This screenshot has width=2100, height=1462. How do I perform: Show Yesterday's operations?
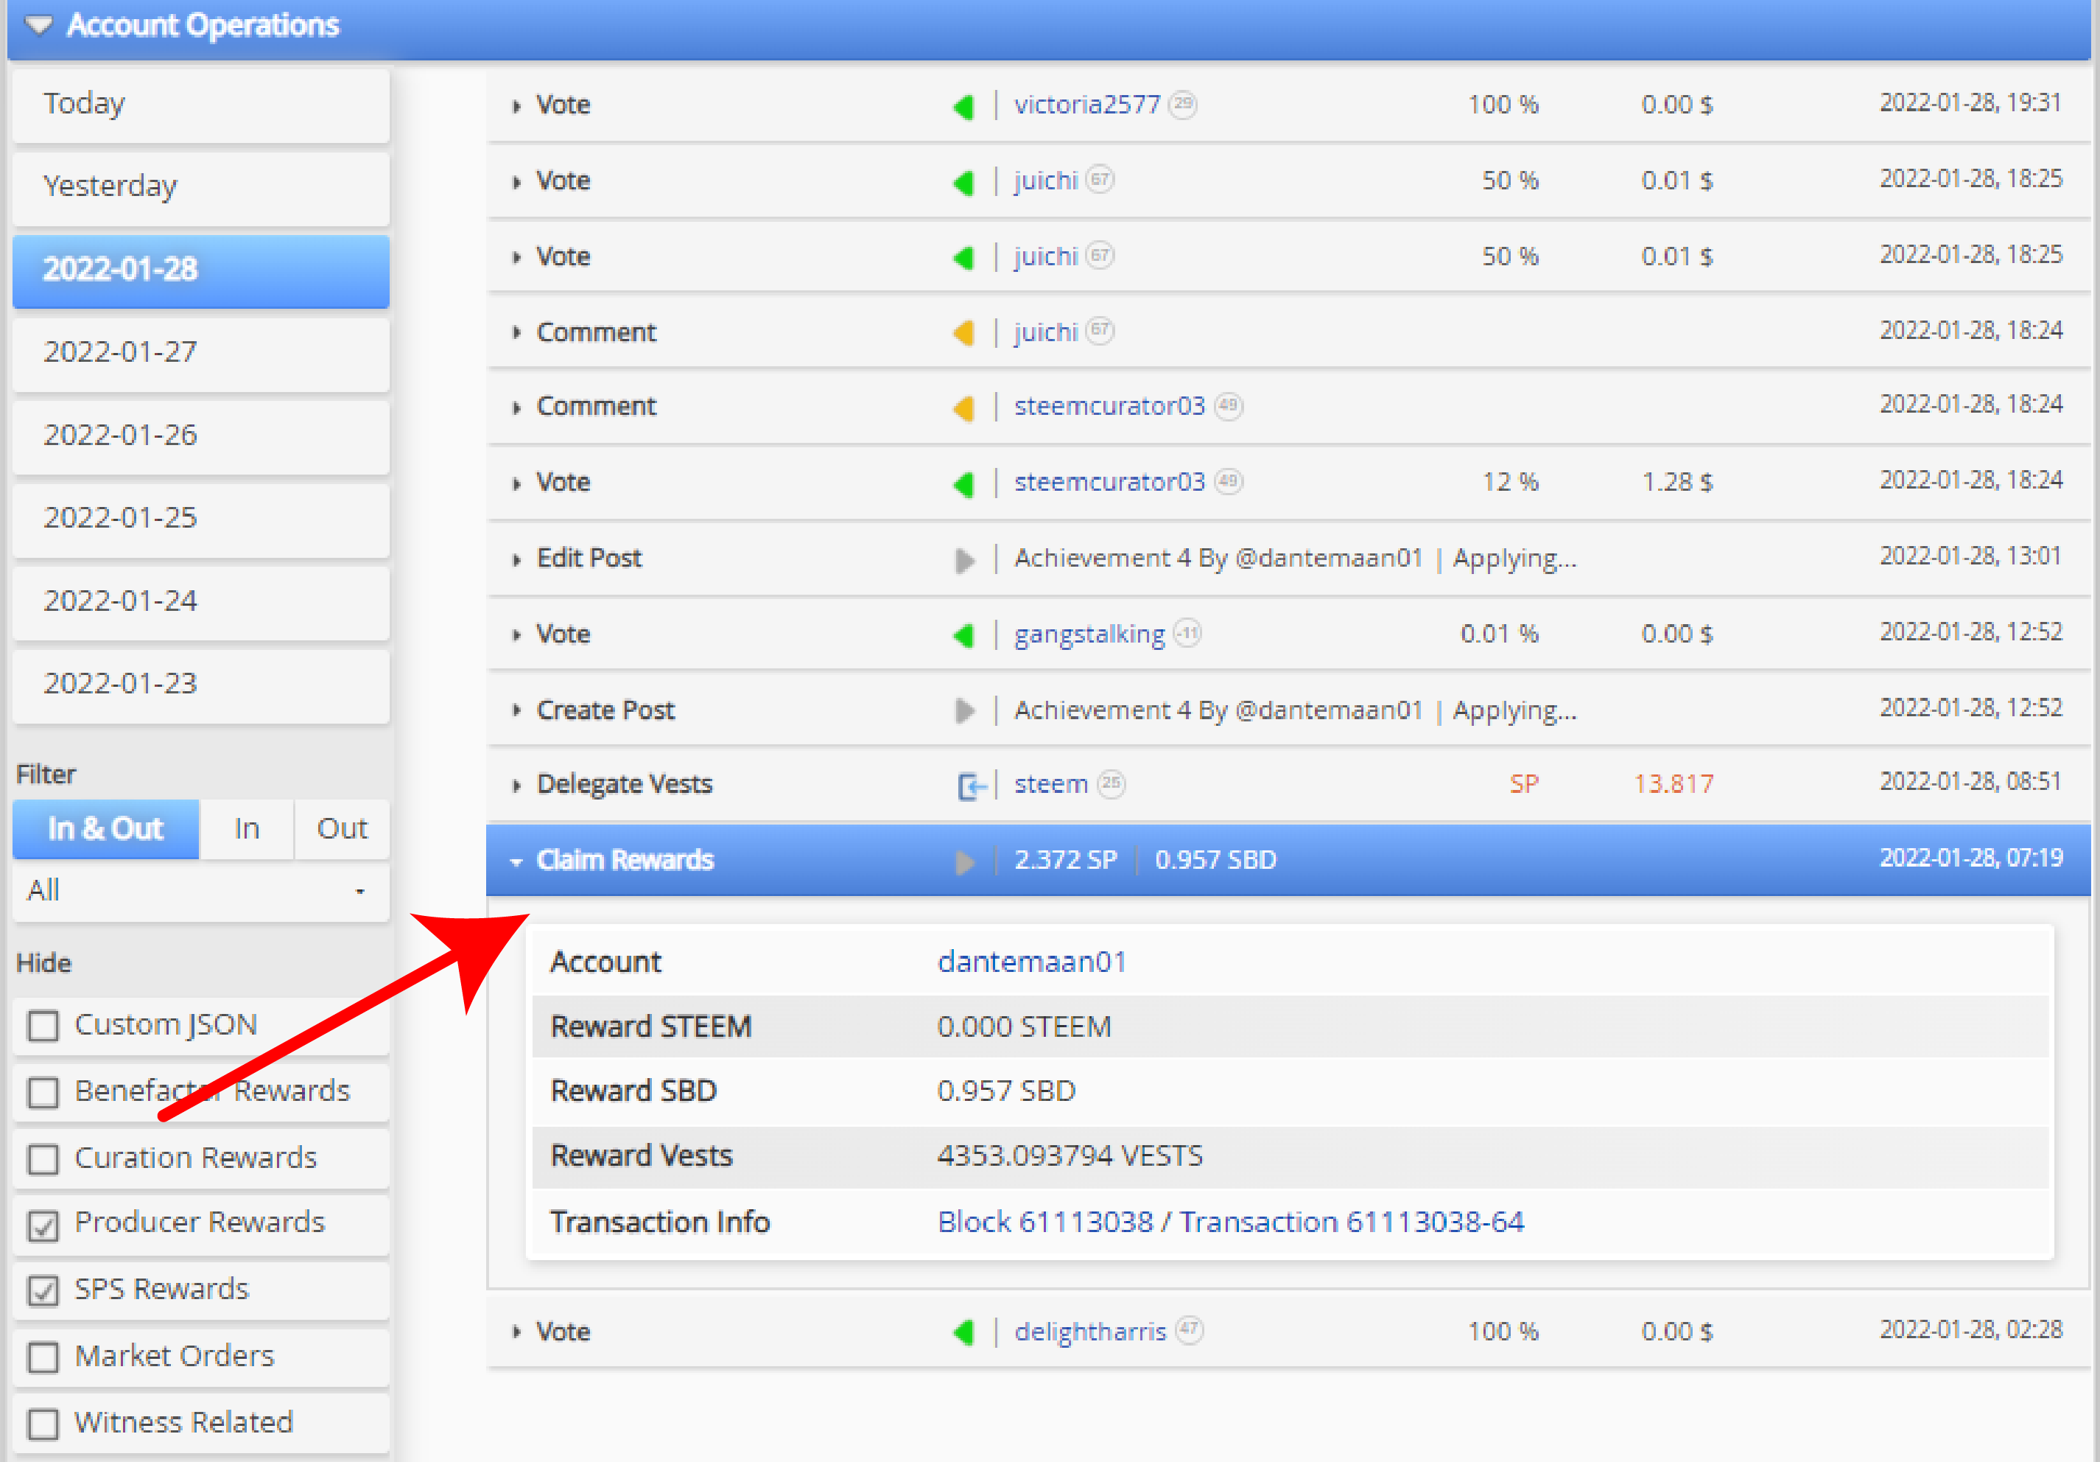[x=201, y=188]
